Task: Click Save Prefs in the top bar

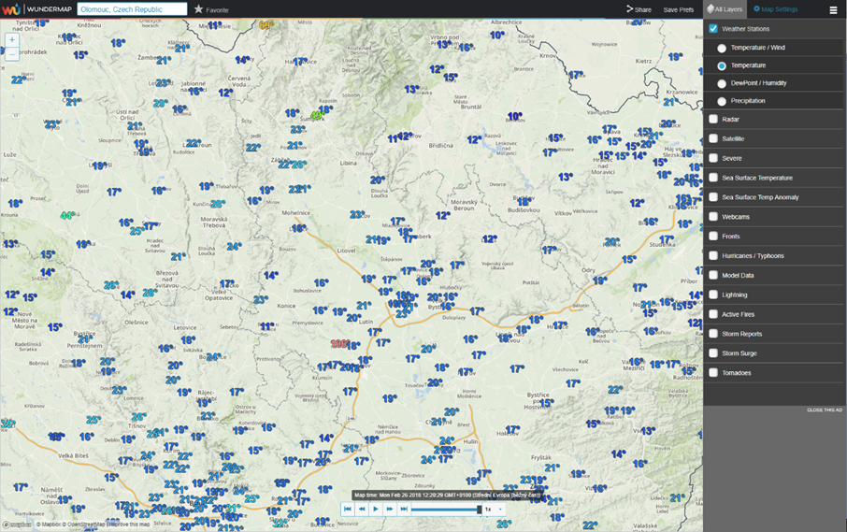Action: coord(679,9)
